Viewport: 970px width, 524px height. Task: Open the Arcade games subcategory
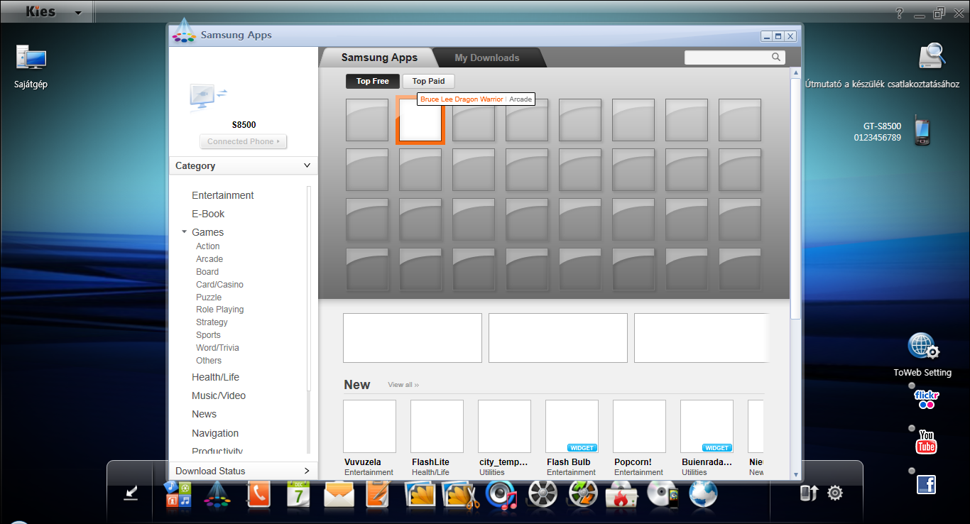209,259
